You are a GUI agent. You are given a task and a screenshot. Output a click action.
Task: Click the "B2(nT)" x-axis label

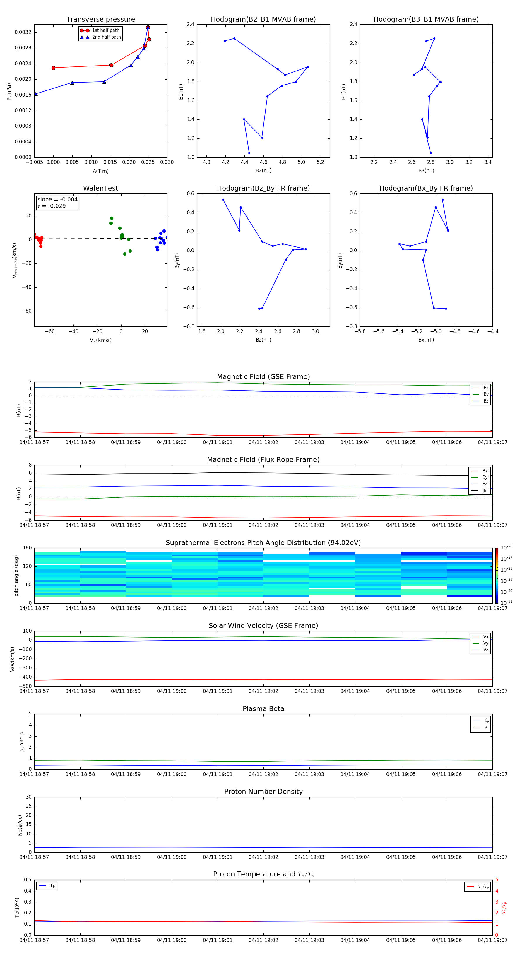[x=263, y=171]
